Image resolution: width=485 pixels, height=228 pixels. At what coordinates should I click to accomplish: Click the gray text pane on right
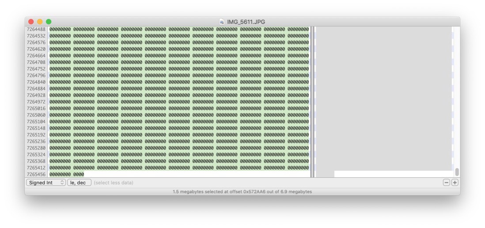[x=383, y=97]
